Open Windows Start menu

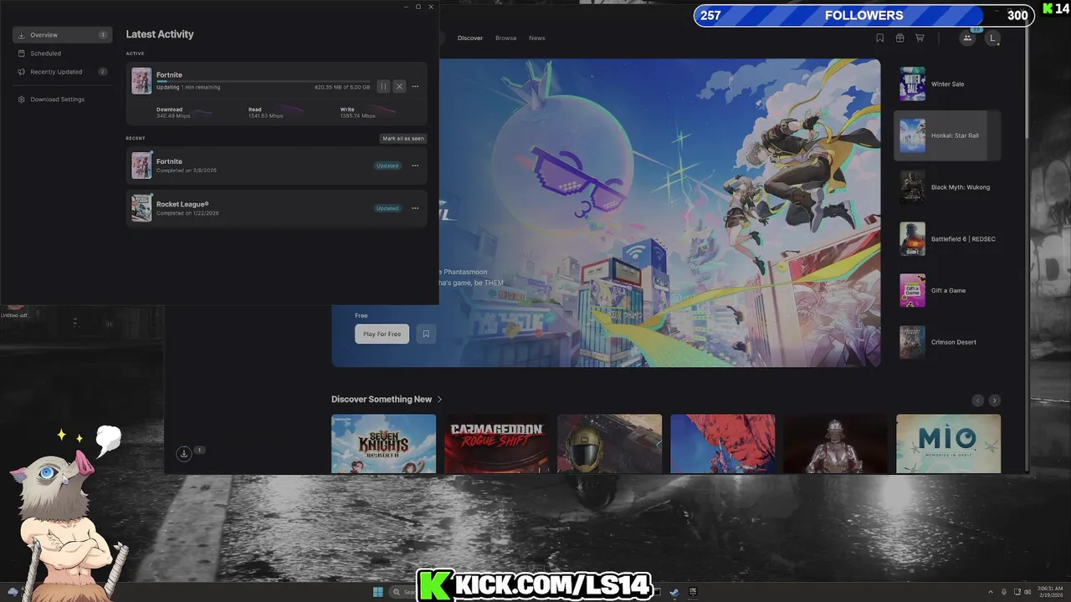377,592
